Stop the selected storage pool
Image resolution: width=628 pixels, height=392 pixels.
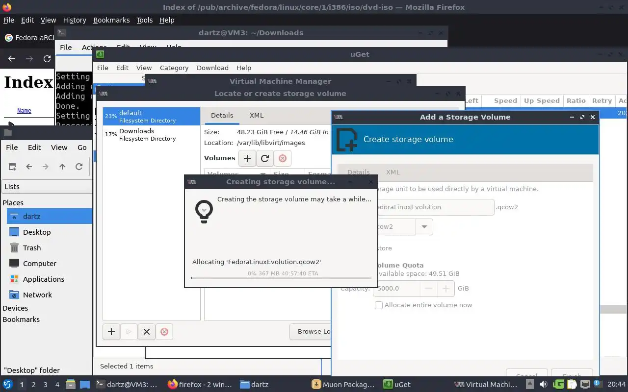(x=147, y=332)
